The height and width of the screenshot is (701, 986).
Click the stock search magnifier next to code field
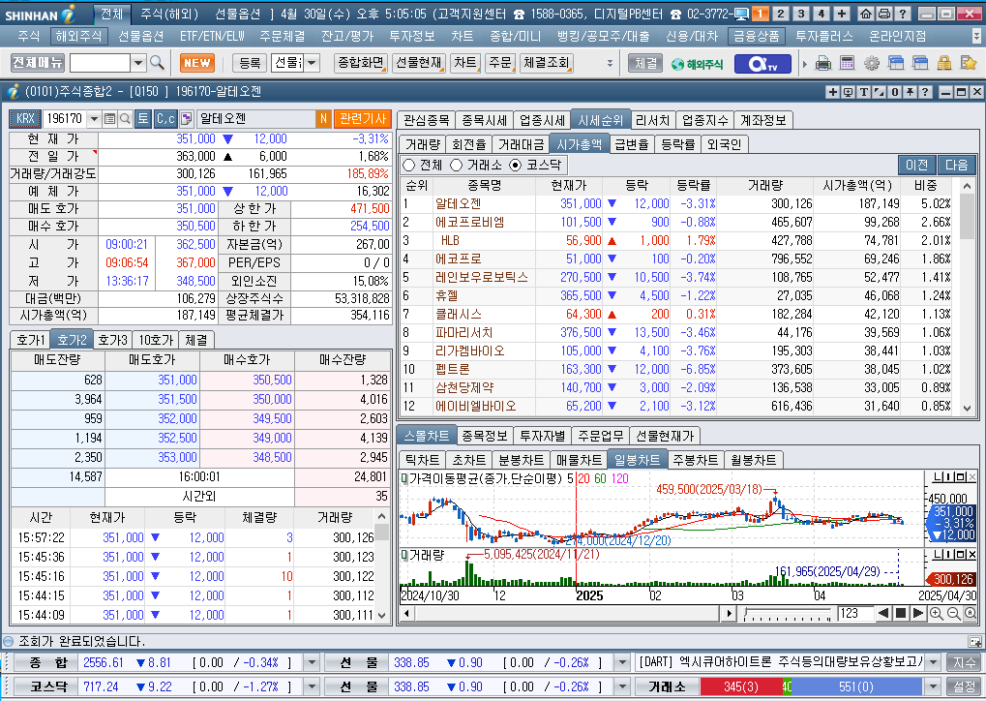click(x=125, y=118)
